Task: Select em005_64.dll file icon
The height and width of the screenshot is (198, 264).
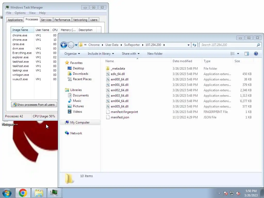Action: 108,106
